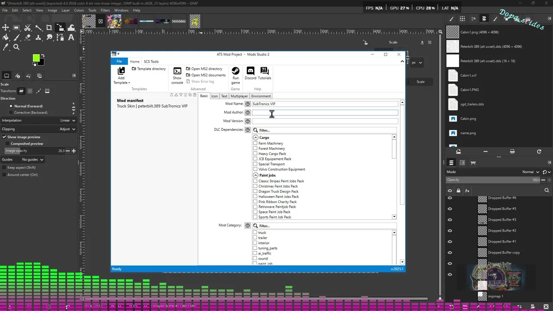553x311 pixels.
Task: Open the Colors menu in GIMP
Action: [x=79, y=10]
